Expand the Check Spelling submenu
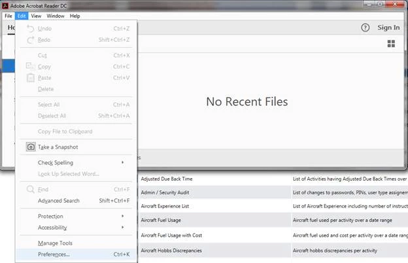This screenshot has width=408, height=263. point(76,162)
